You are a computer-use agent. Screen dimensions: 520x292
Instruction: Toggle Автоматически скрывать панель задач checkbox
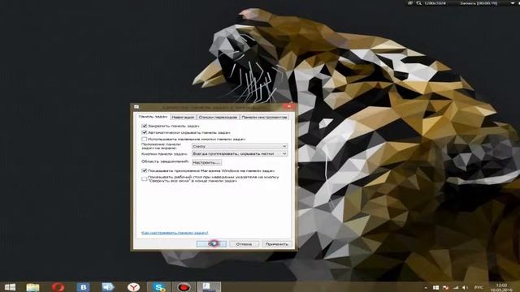(145, 132)
